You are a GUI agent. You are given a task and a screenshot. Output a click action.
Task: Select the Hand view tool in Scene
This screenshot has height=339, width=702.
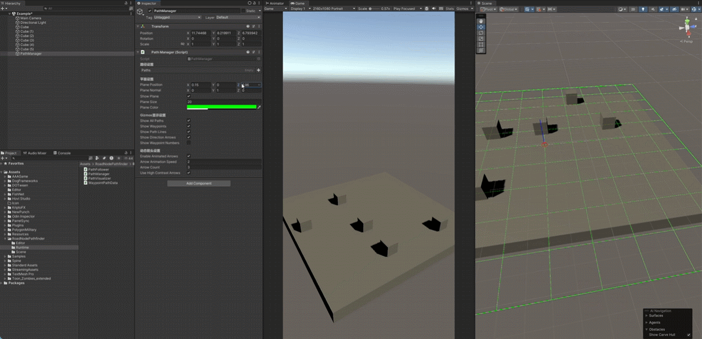pyautogui.click(x=481, y=21)
